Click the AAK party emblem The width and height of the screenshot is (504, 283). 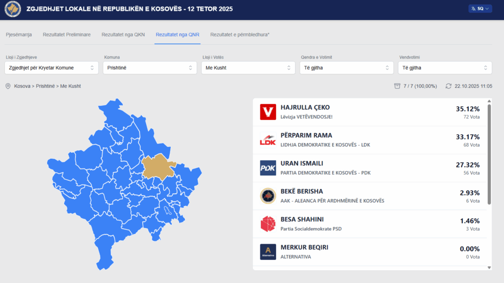click(x=268, y=196)
